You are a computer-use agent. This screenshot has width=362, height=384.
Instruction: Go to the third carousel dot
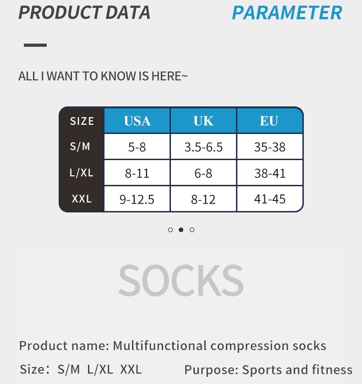pos(192,230)
